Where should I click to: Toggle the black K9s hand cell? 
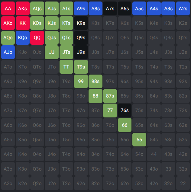tap(81, 23)
